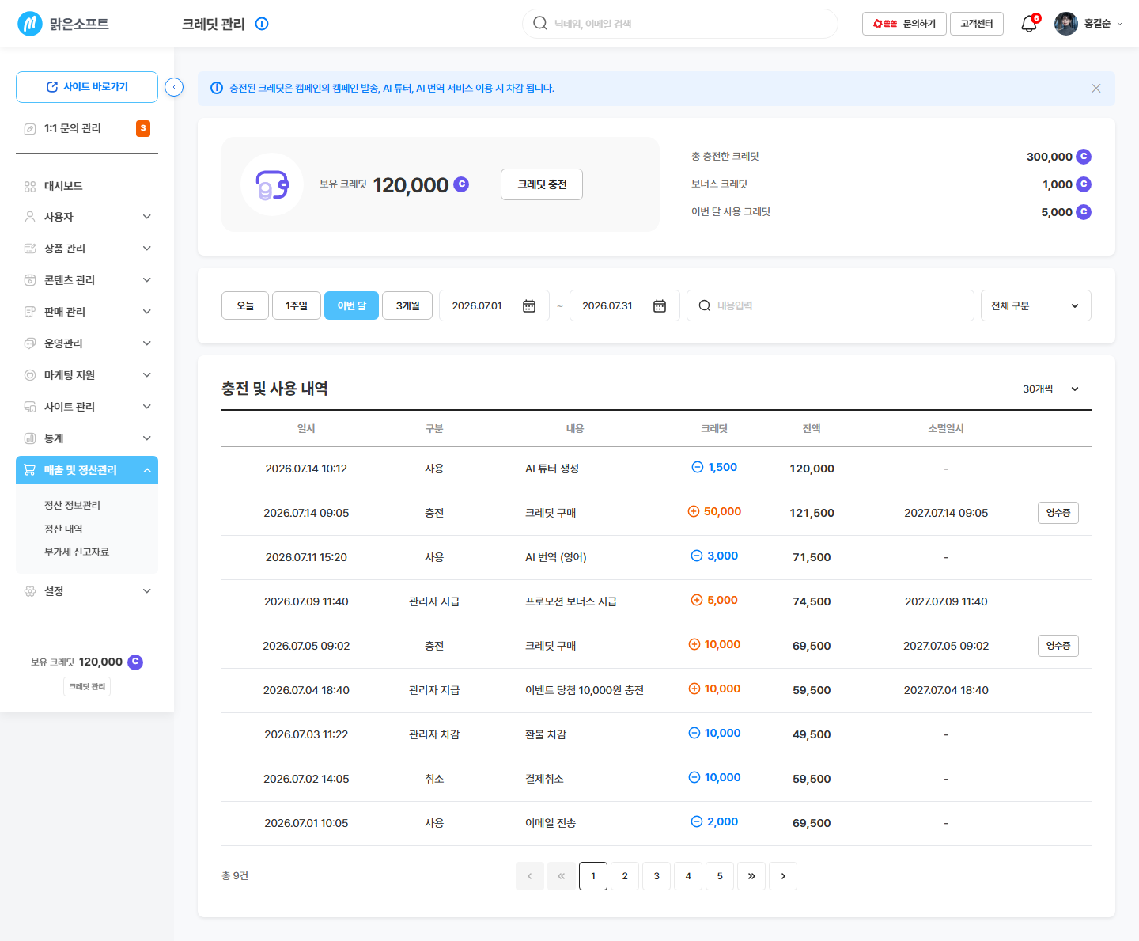Click the info icon beside 크레딧 관리 title
Image resolution: width=1139 pixels, height=941 pixels.
[262, 24]
